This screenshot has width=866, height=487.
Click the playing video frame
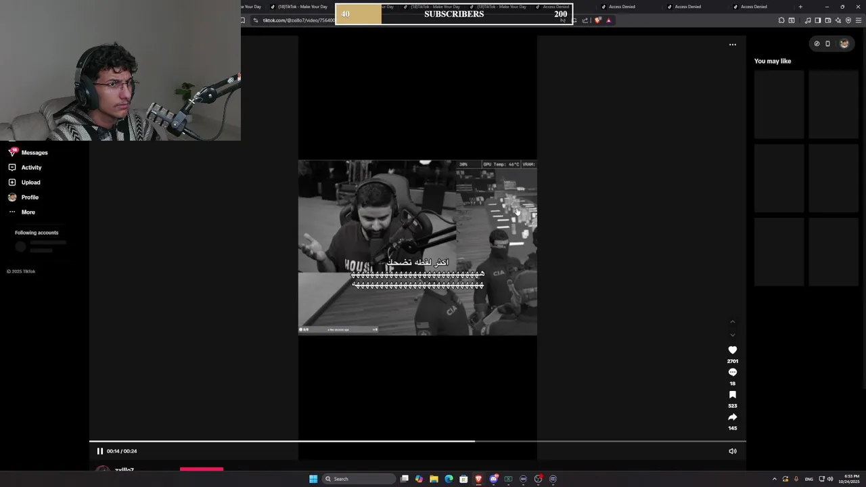tap(417, 248)
